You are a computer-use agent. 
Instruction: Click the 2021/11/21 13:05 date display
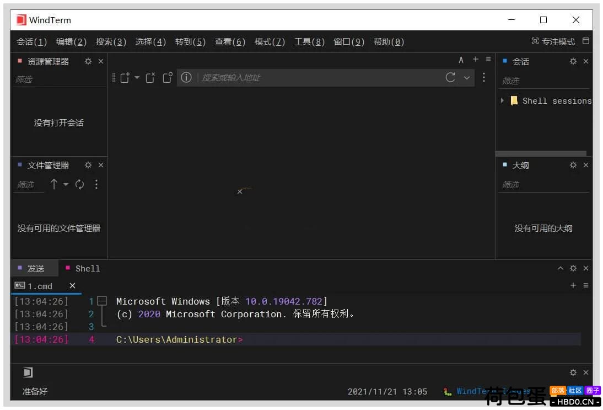click(x=387, y=392)
